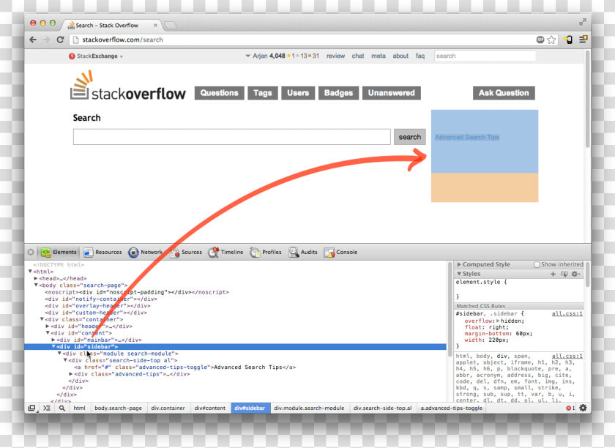This screenshot has height=448, width=615.
Task: Click the StackExchange logo icon
Action: [x=72, y=56]
